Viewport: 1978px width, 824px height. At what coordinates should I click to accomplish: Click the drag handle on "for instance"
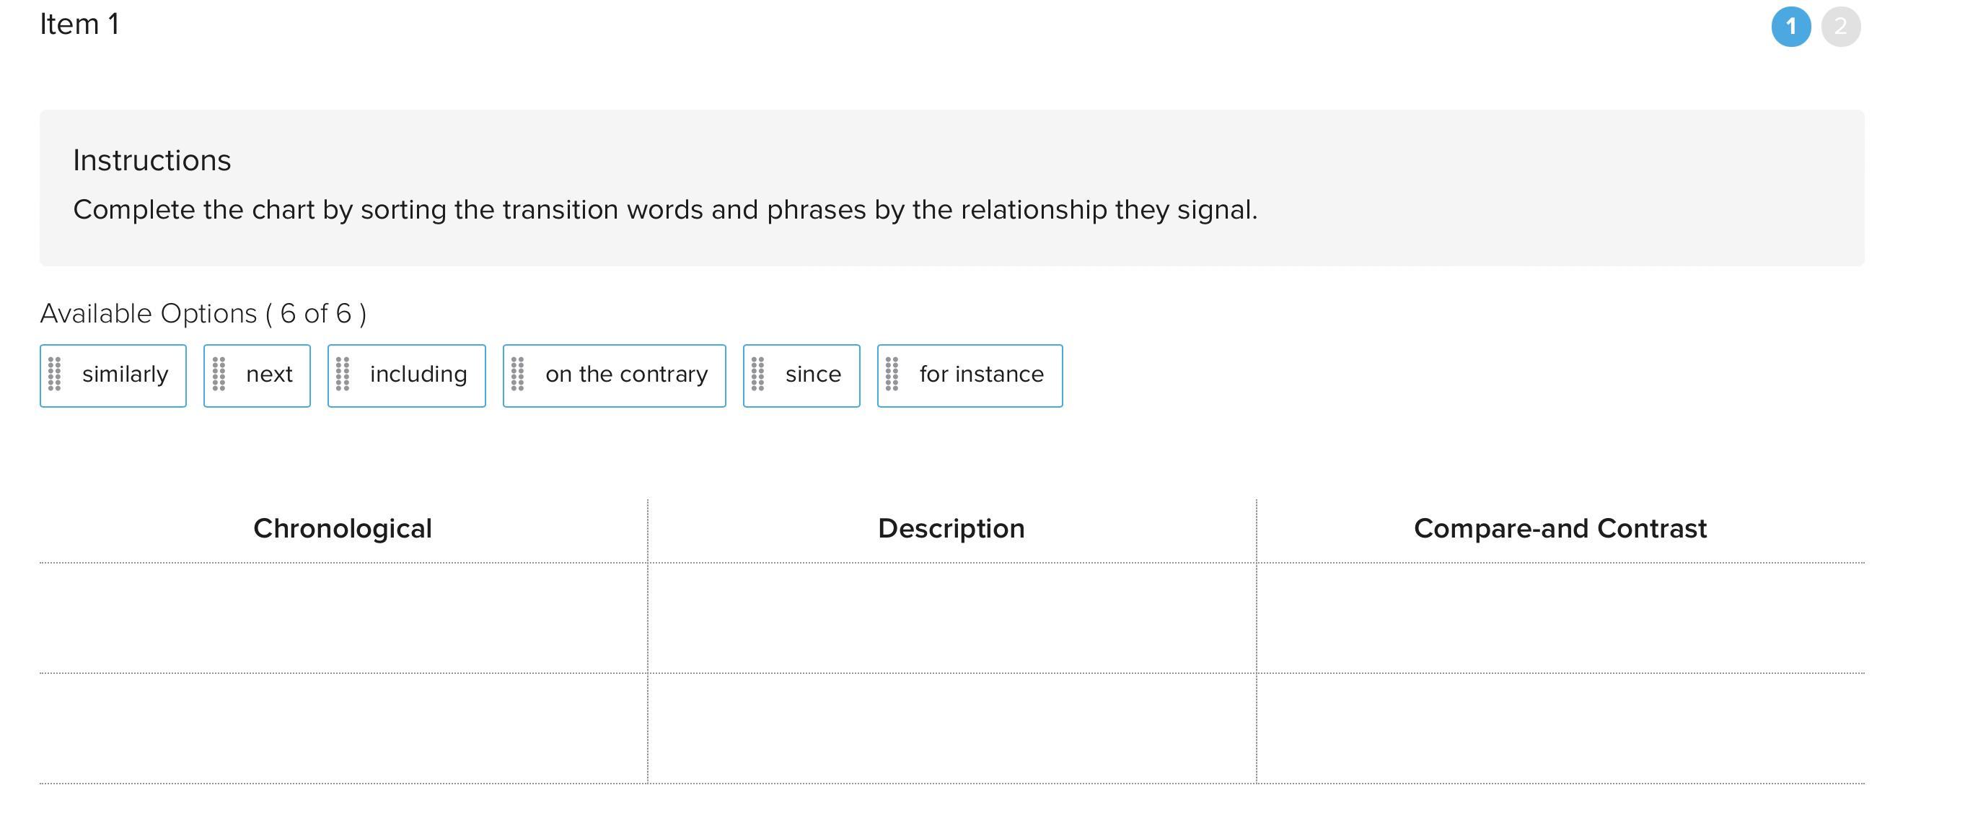pos(892,374)
